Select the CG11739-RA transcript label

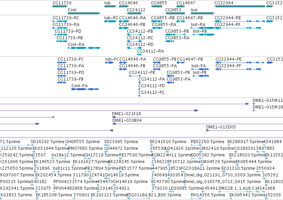point(66,25)
